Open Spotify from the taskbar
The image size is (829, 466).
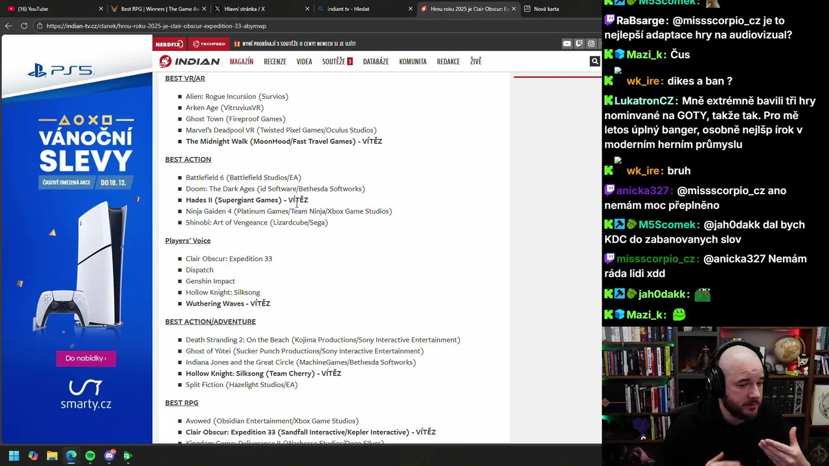pos(90,456)
